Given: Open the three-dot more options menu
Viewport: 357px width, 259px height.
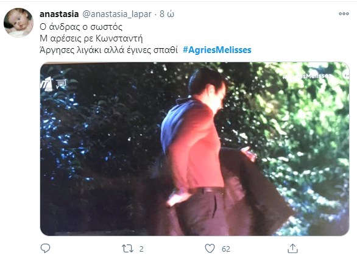Looking at the screenshot, I should [344, 13].
